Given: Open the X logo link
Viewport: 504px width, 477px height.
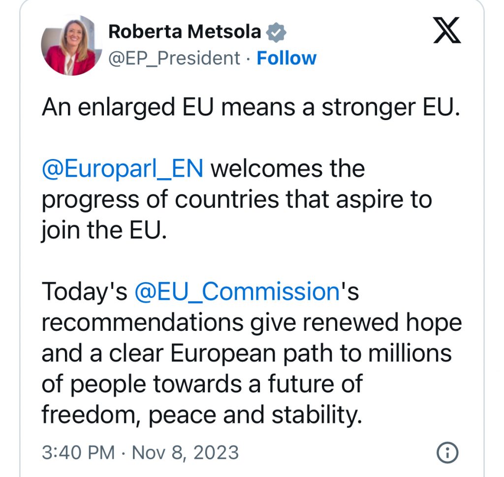Looking at the screenshot, I should coord(447,30).
